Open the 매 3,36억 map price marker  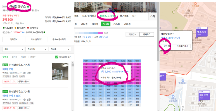202,32
